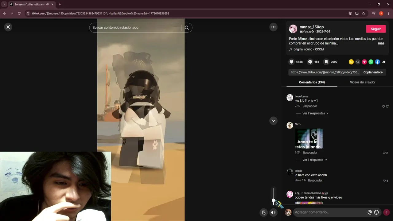Go back in browser history
The image size is (393, 221).
4,14
